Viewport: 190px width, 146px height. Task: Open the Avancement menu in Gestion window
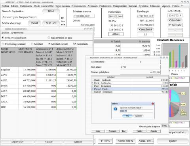point(17,32)
